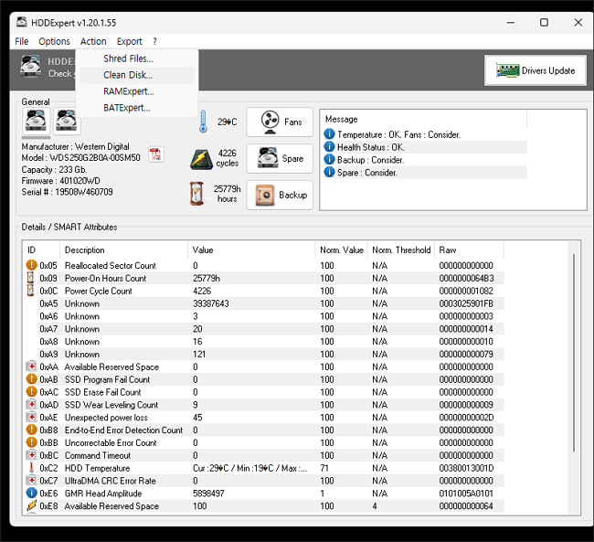Screen dimensions: 594x542
Task: Open the Options menu
Action: 54,41
